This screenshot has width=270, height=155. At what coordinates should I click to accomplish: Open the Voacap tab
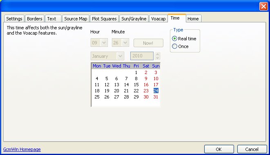tap(158, 19)
